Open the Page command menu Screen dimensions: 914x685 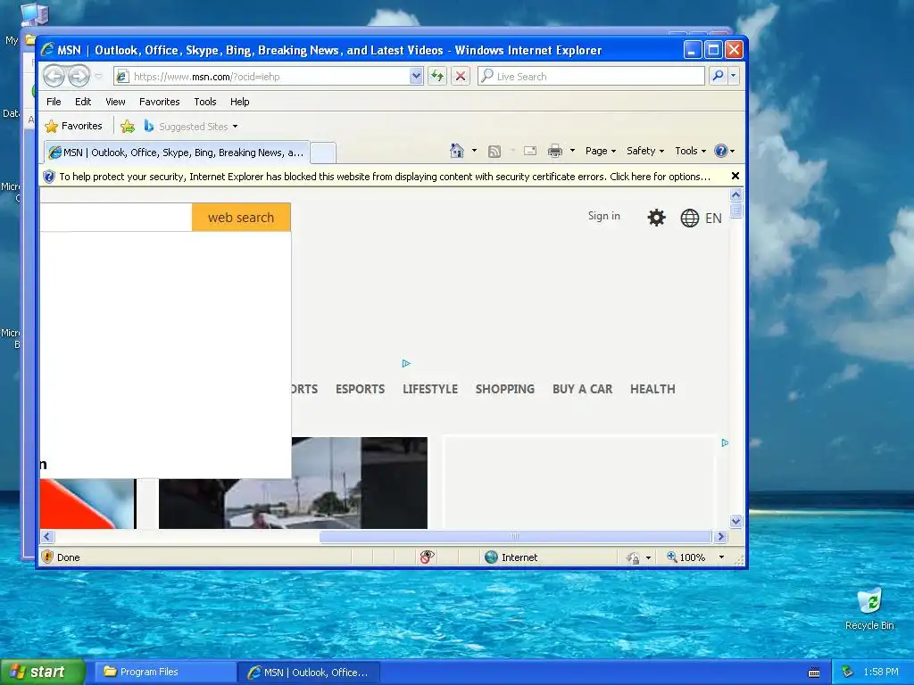click(x=601, y=151)
